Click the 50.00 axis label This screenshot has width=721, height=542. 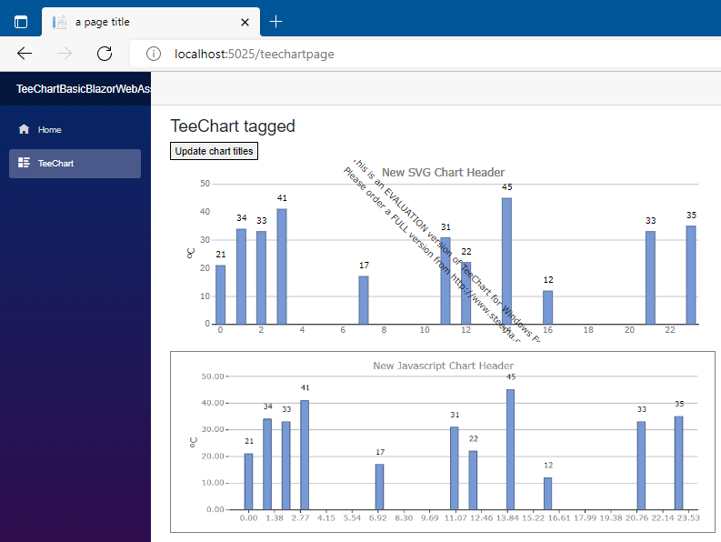(213, 376)
